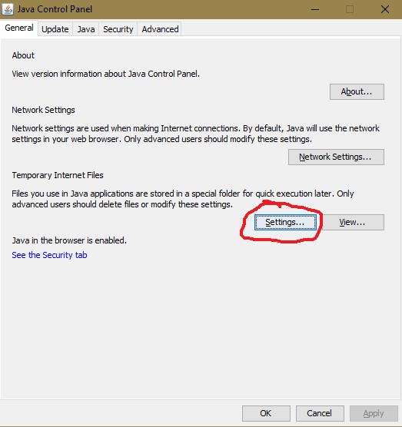Screen dimensions: 402x427
Task: Click 'View version information about Java Control Panel.' text
Action: [x=106, y=74]
